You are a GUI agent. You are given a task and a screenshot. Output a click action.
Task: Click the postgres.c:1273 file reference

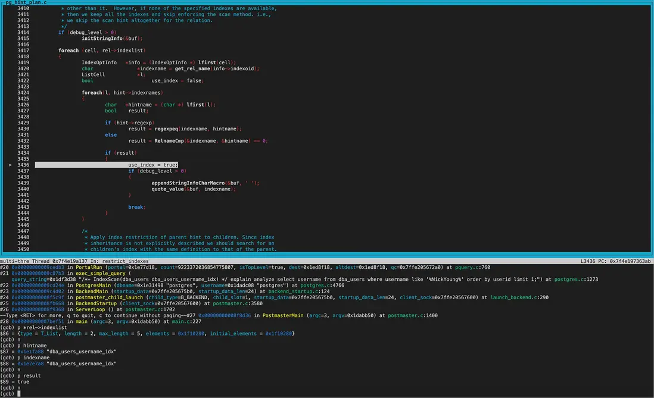click(575, 279)
